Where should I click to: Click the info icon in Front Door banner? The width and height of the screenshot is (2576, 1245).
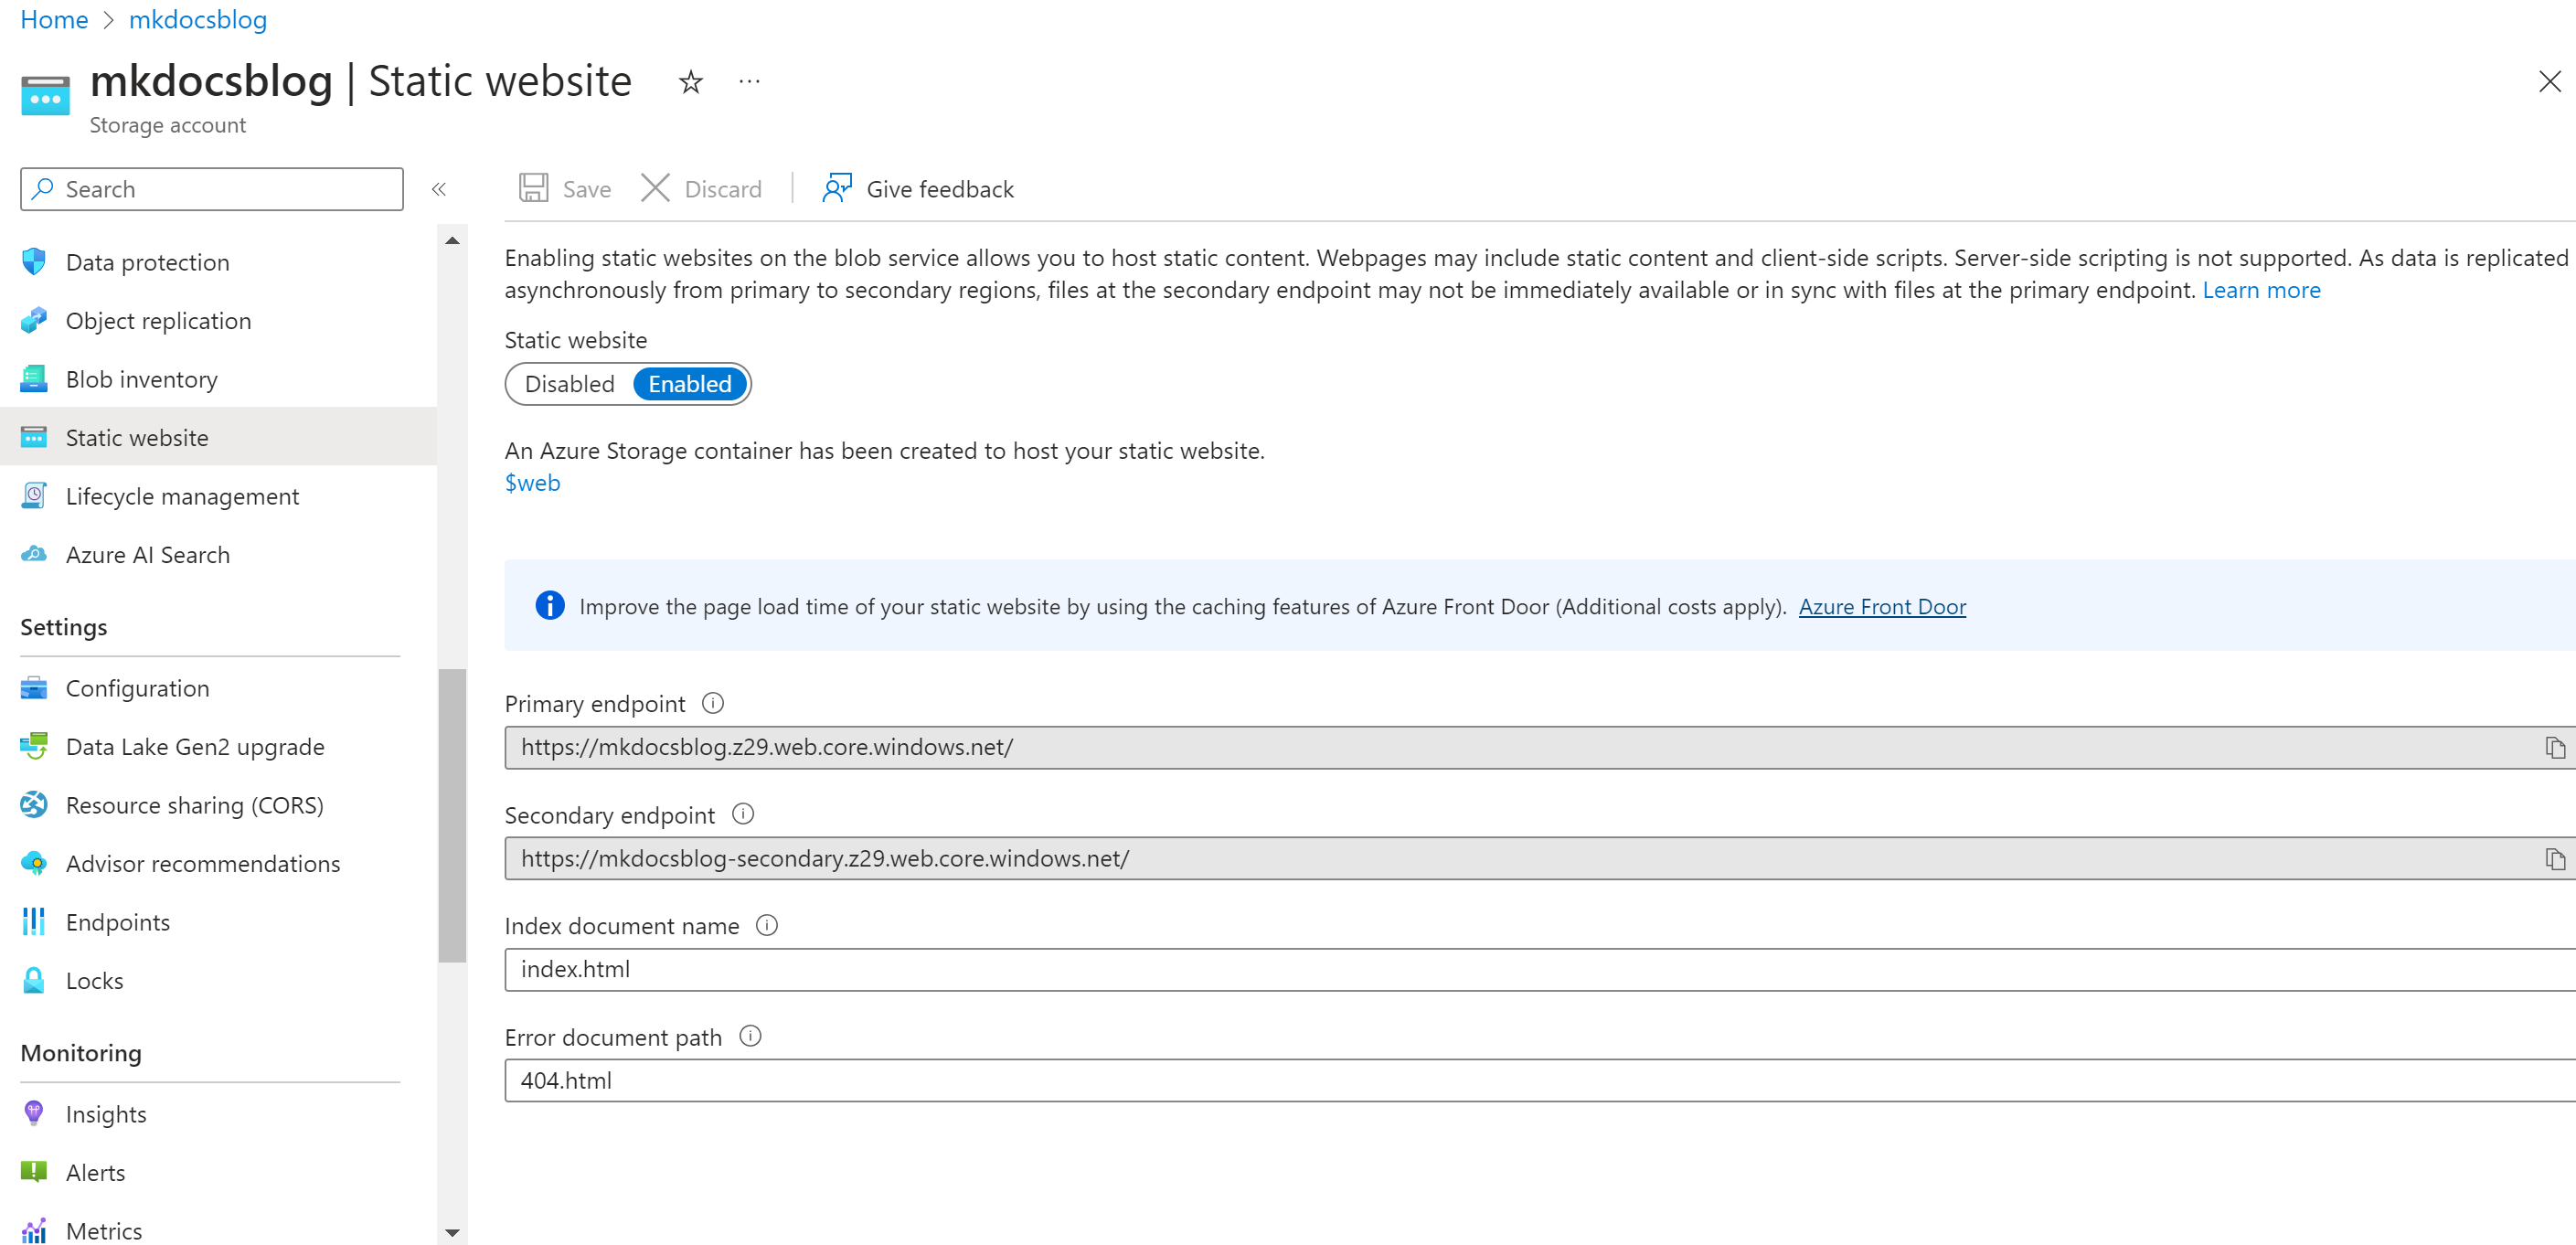pyautogui.click(x=550, y=606)
